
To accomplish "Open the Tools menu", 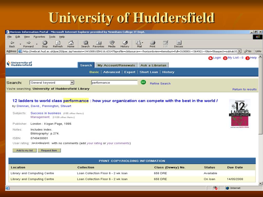I will (52, 37).
